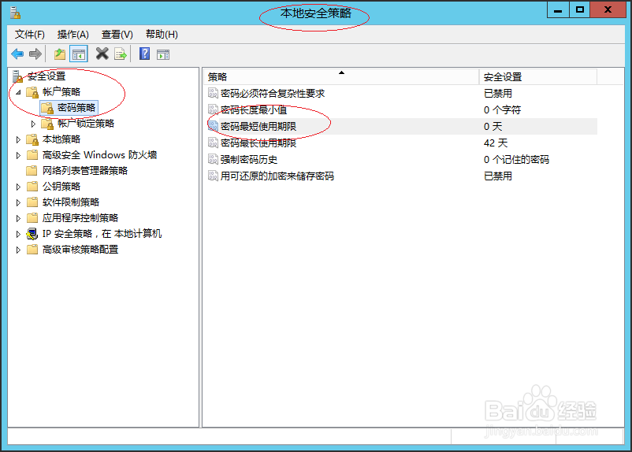This screenshot has width=632, height=452.
Task: Select 帐户锁定策略 in the tree
Action: [86, 124]
